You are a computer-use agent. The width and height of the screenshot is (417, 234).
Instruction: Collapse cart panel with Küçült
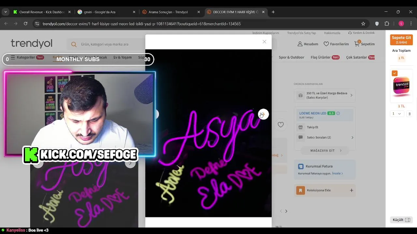tap(401, 220)
